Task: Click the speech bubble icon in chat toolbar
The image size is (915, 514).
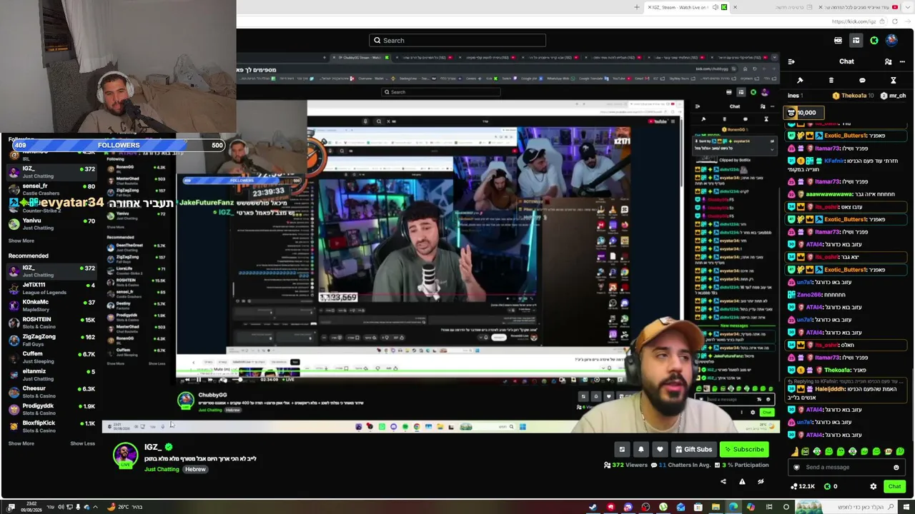Action: pyautogui.click(x=862, y=80)
